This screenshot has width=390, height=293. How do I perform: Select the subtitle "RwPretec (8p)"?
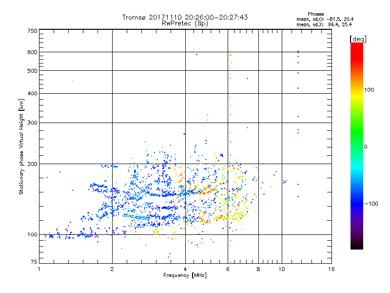pos(185,23)
